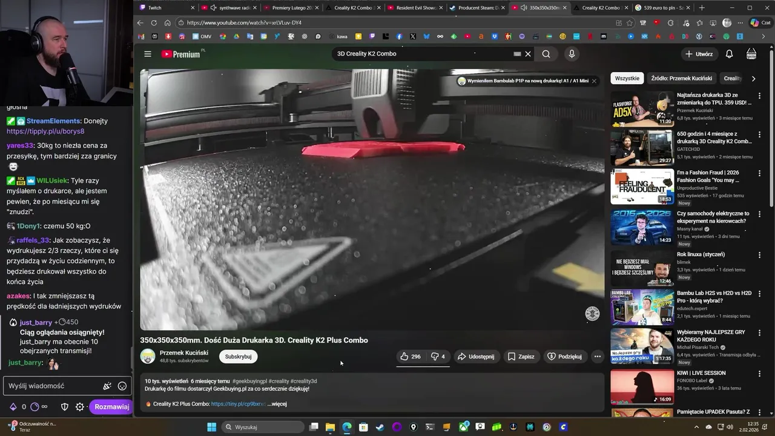Open options for Rok linuxa video

(759, 254)
